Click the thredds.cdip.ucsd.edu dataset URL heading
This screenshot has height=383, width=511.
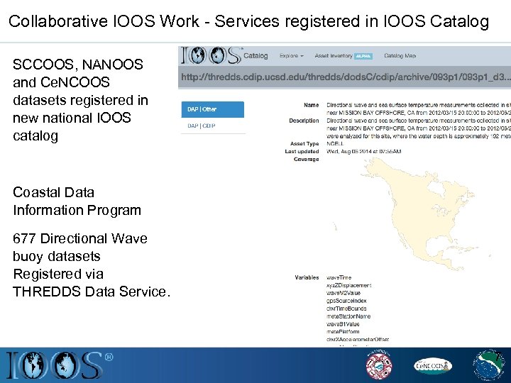coord(346,77)
